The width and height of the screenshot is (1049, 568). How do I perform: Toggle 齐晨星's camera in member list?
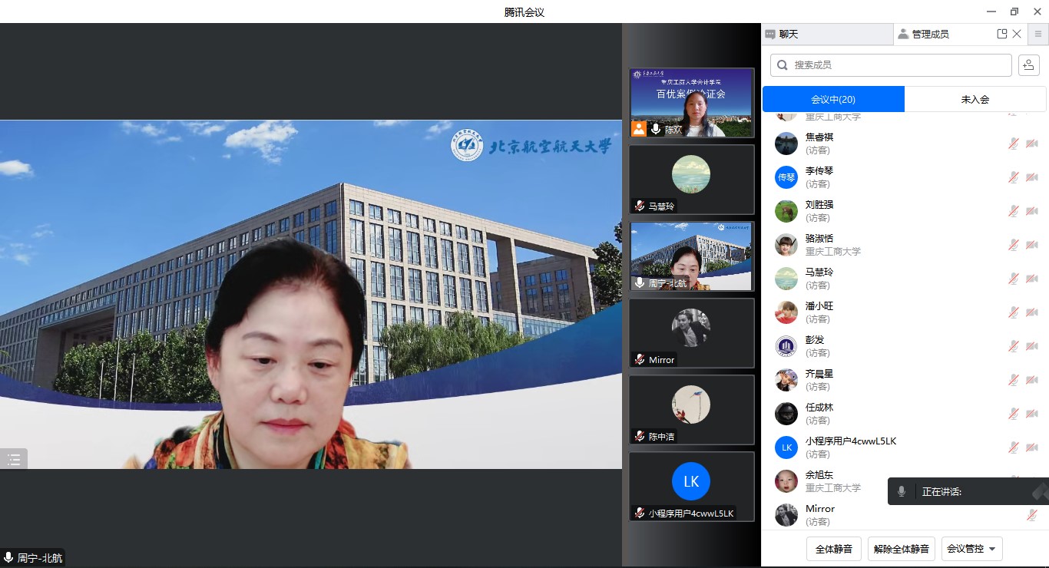click(1031, 380)
